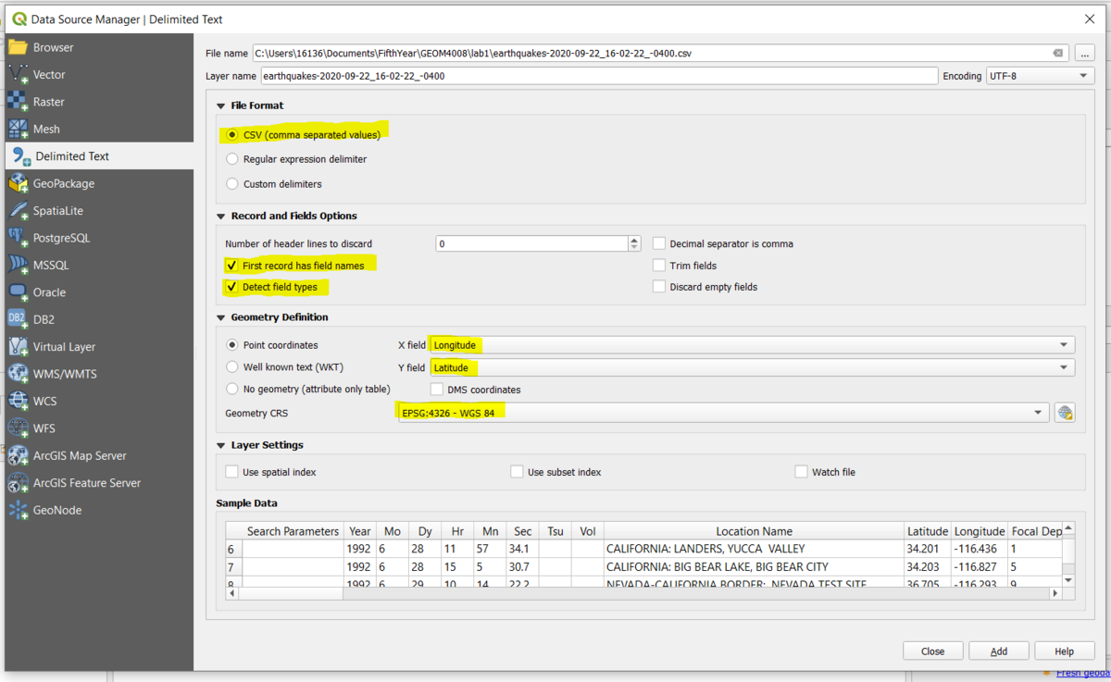This screenshot has height=682, width=1111.
Task: Click the Add button
Action: [x=998, y=651]
